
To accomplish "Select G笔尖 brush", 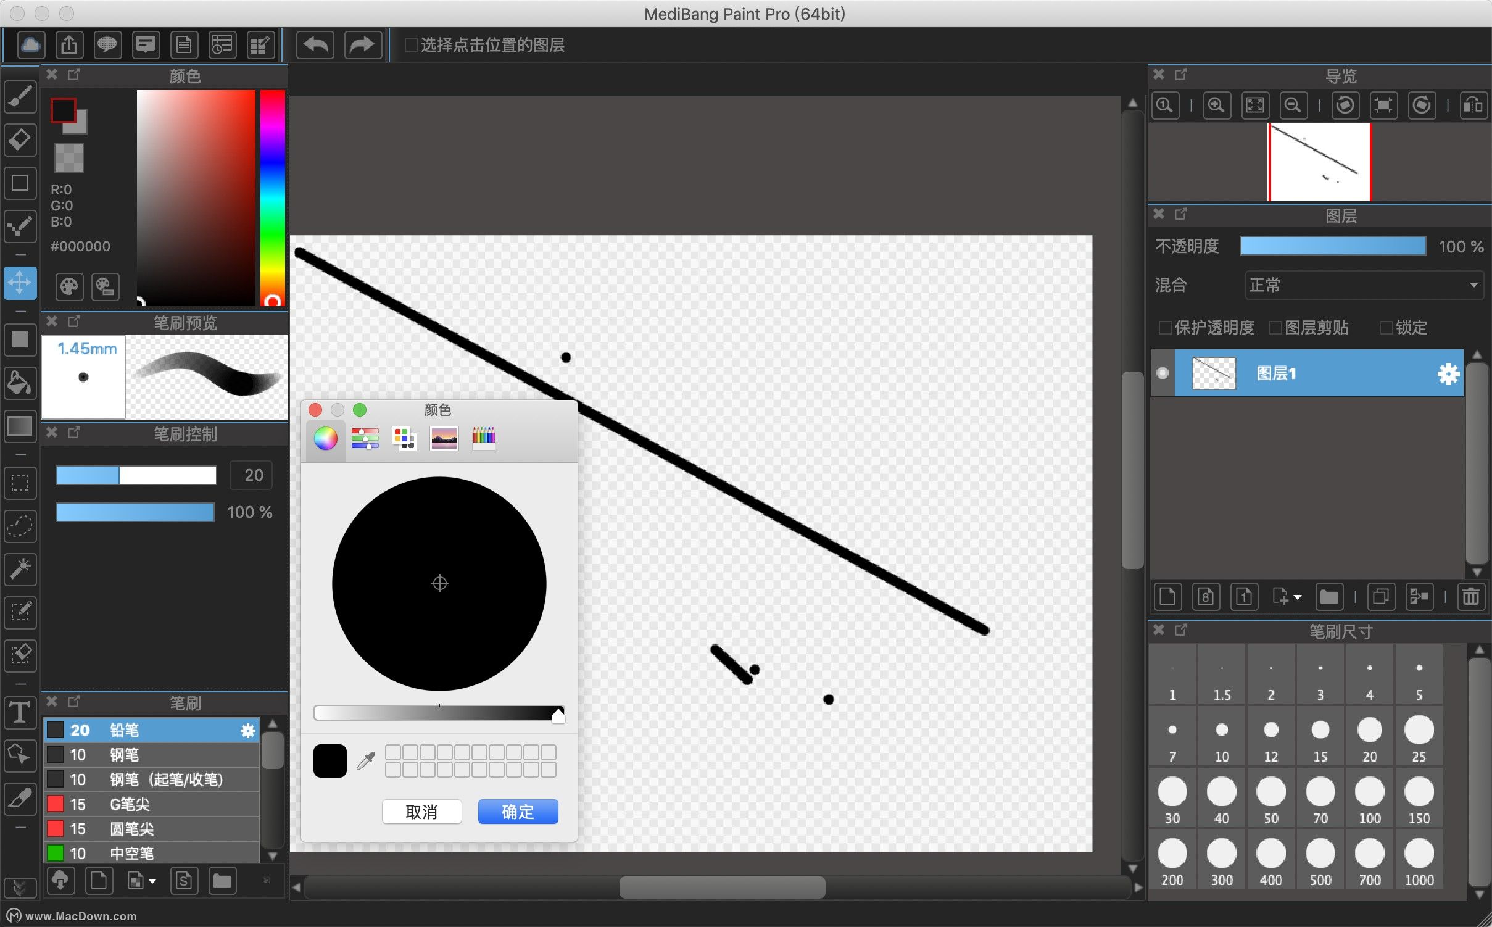I will [x=152, y=804].
